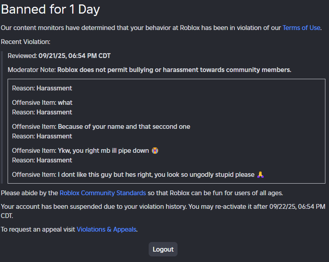The height and width of the screenshot is (262, 329).
Task: Click the 'Please abide by the' sentence
Action: point(30,193)
